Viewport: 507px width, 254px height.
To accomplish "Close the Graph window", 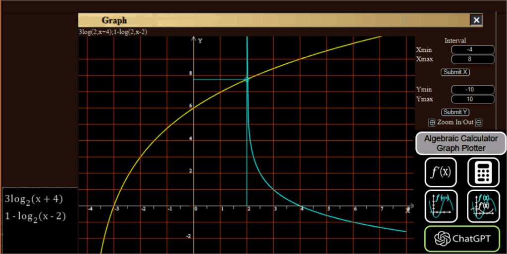I will (476, 20).
